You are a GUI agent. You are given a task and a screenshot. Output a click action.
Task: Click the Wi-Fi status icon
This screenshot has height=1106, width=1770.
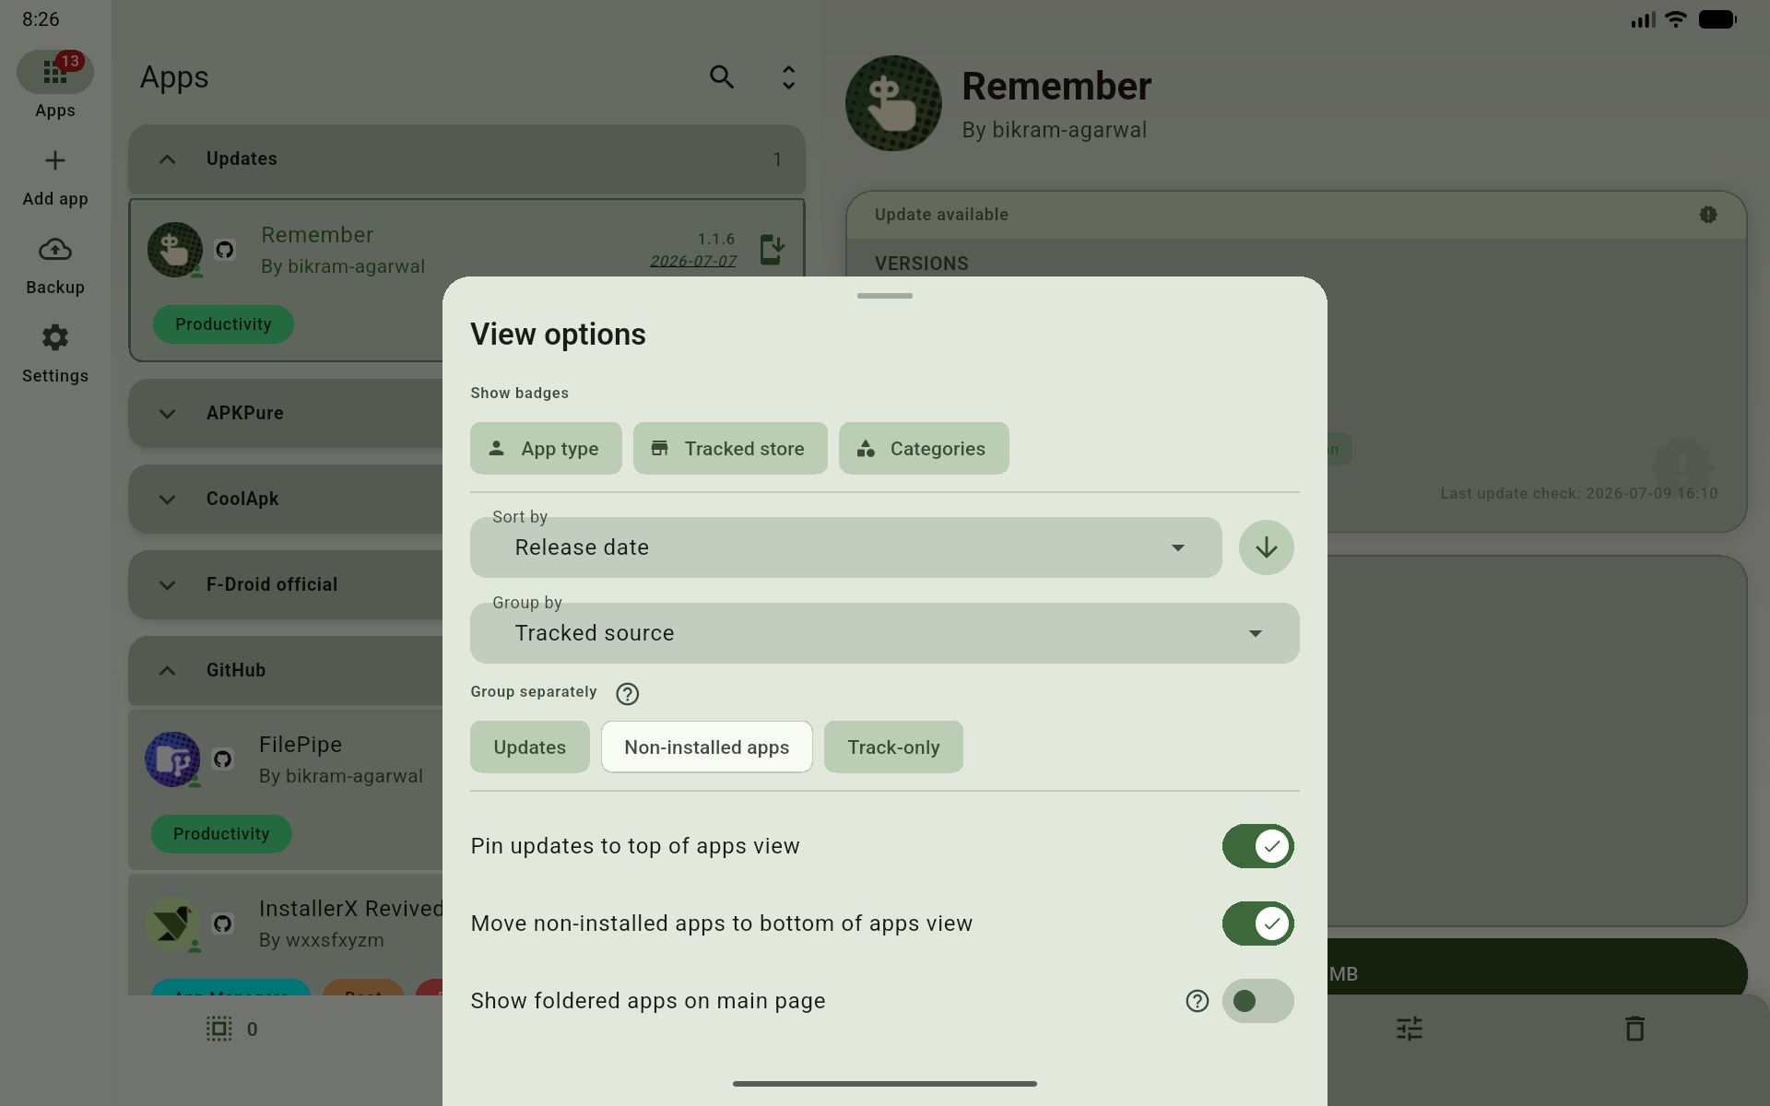pos(1676,19)
